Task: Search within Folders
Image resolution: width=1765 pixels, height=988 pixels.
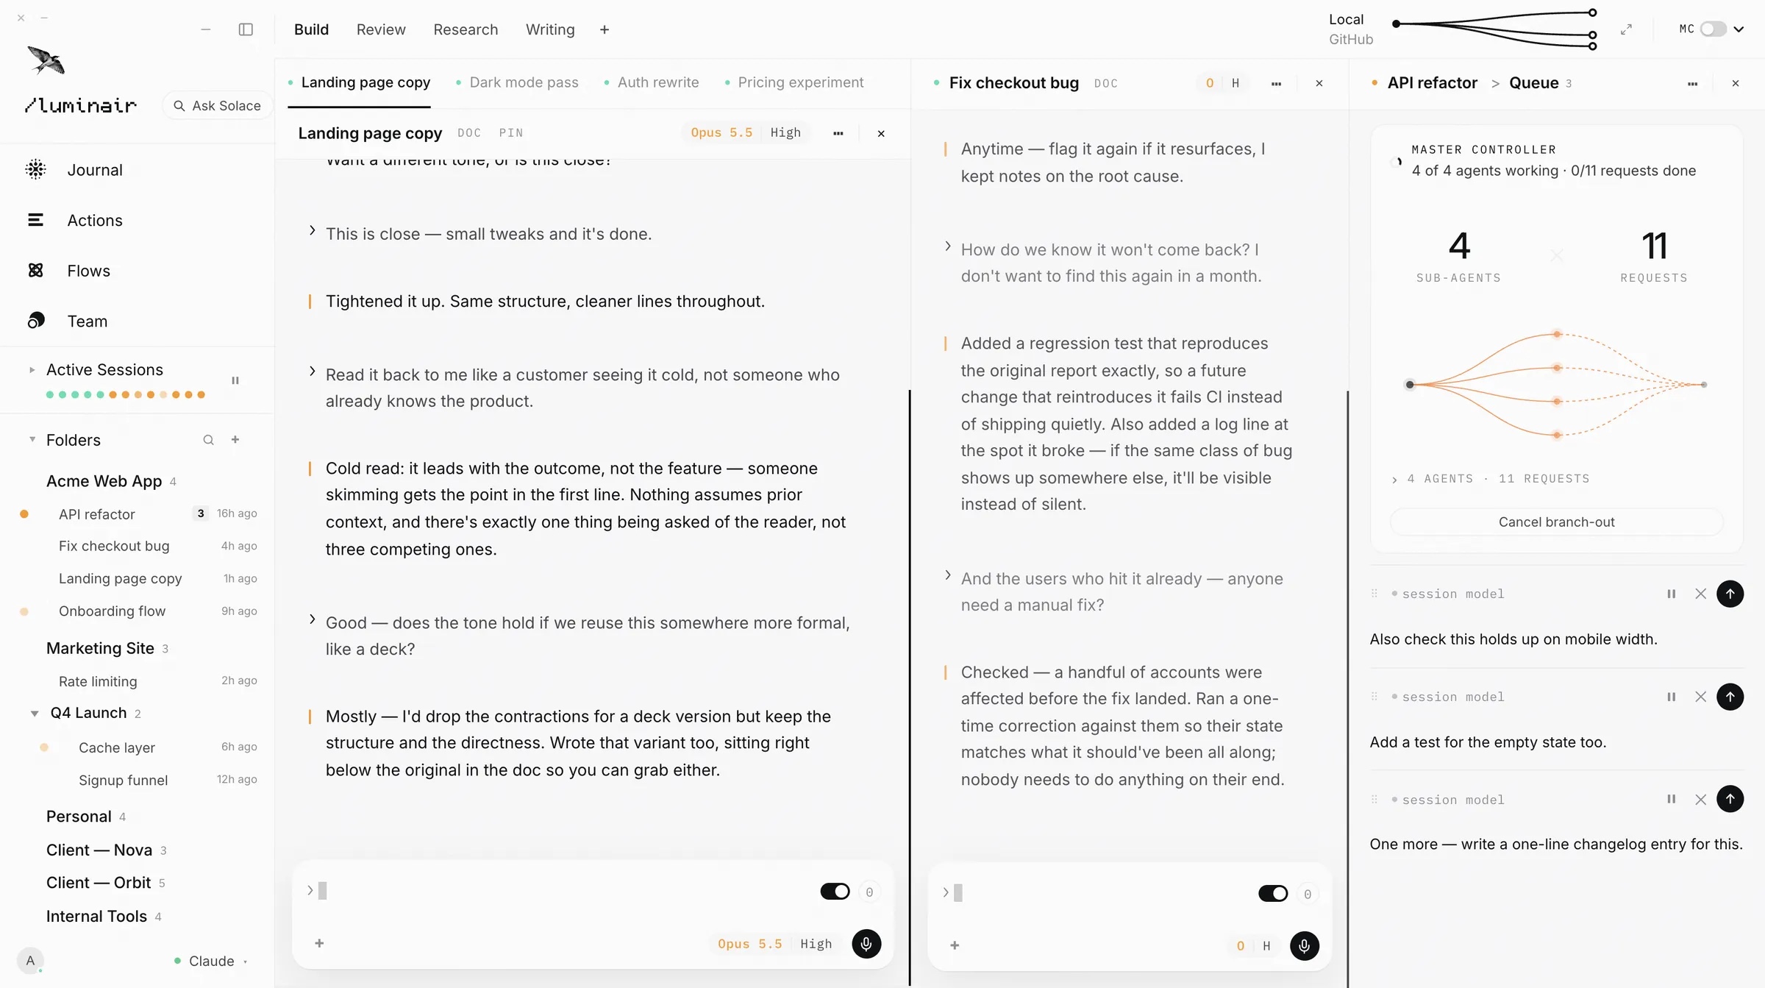Action: [208, 440]
